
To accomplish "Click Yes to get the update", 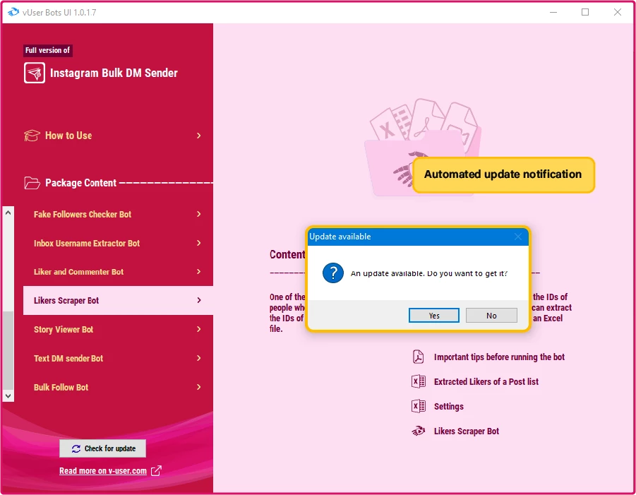I will tap(434, 315).
